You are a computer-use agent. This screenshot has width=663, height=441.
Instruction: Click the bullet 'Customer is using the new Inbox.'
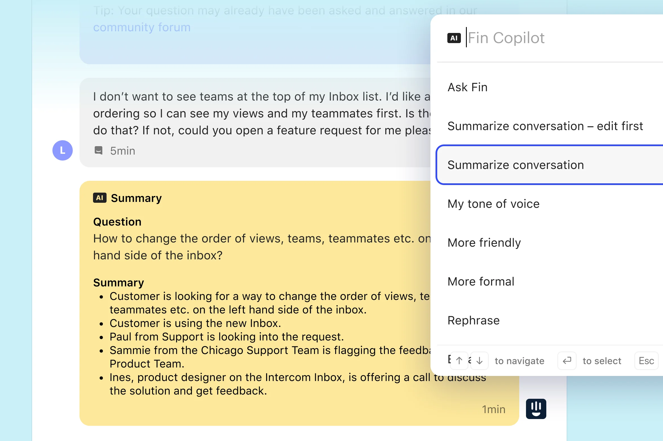tap(195, 323)
